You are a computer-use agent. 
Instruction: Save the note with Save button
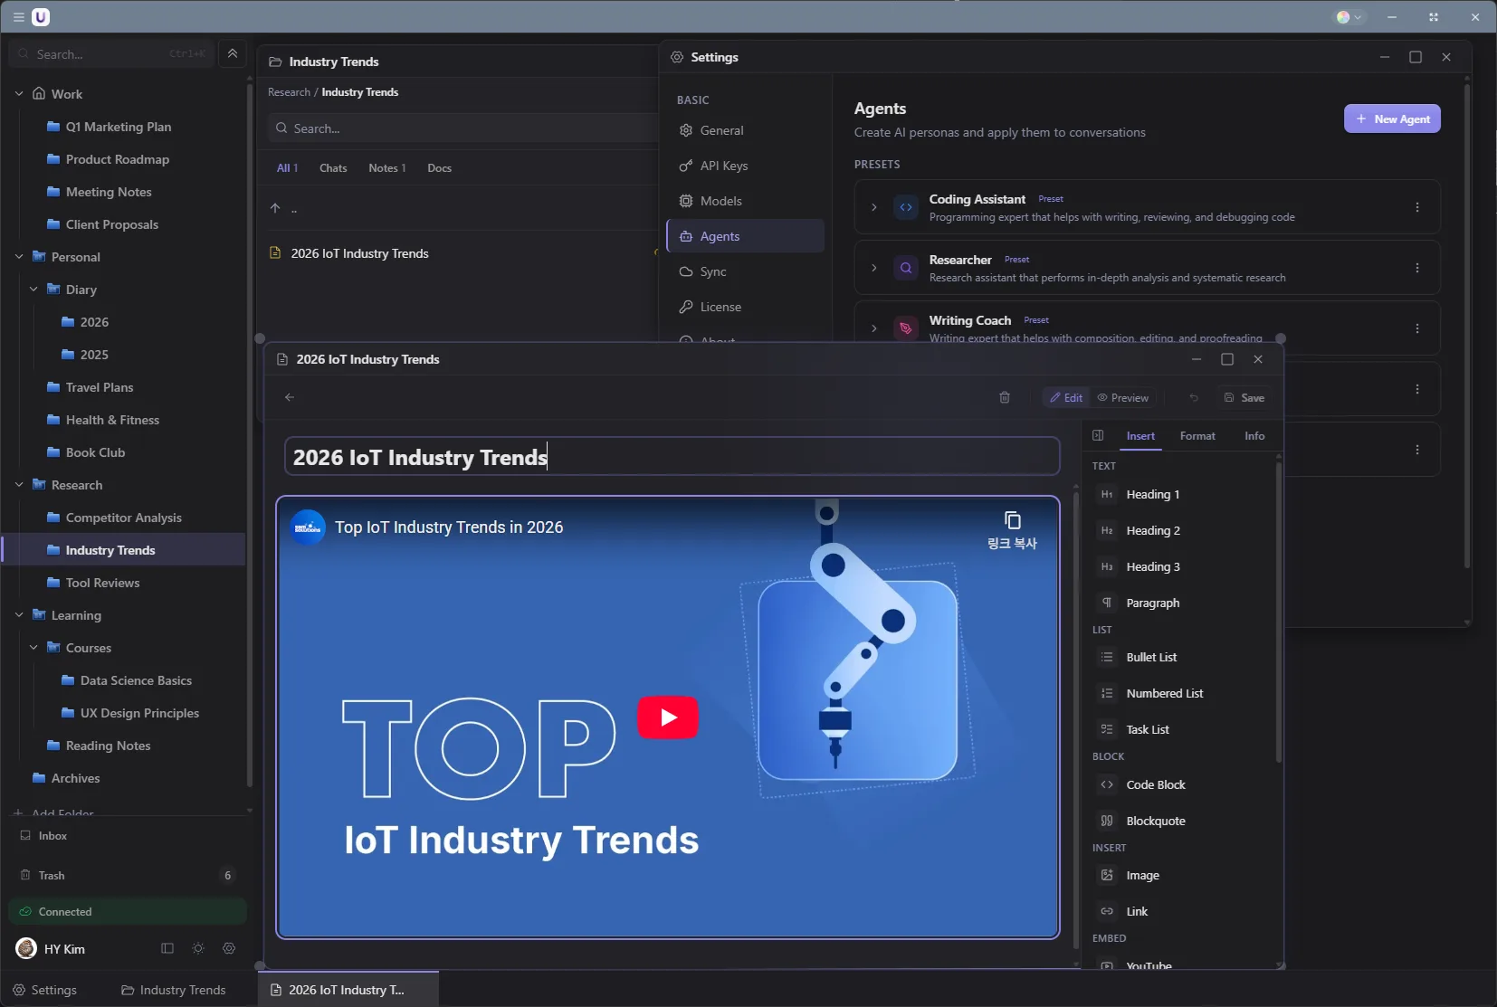[1244, 398]
